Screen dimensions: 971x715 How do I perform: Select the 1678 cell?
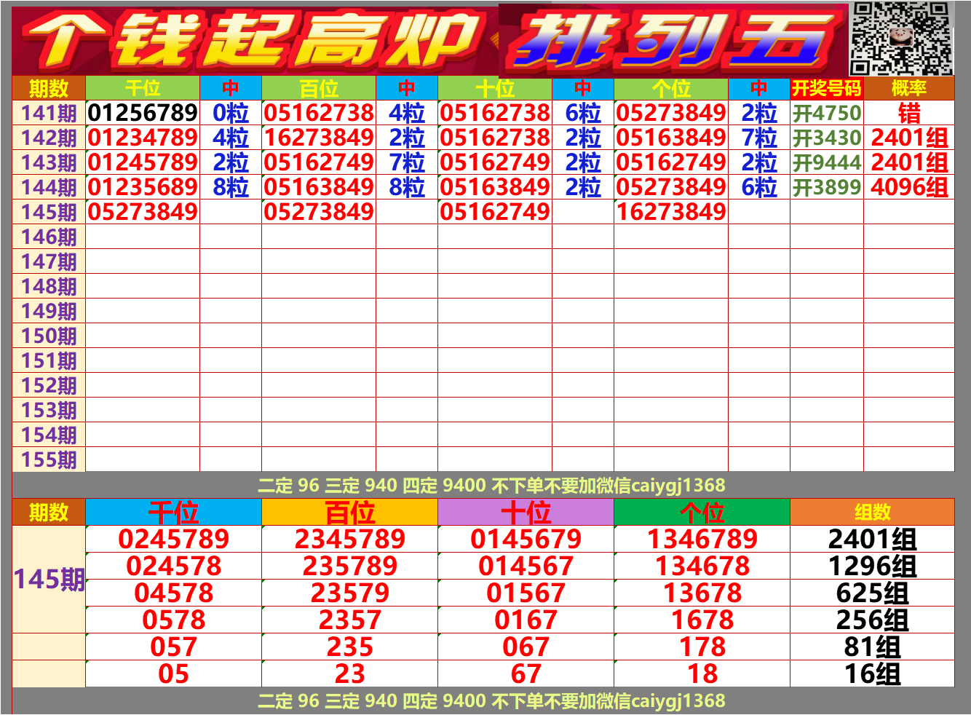(x=702, y=620)
